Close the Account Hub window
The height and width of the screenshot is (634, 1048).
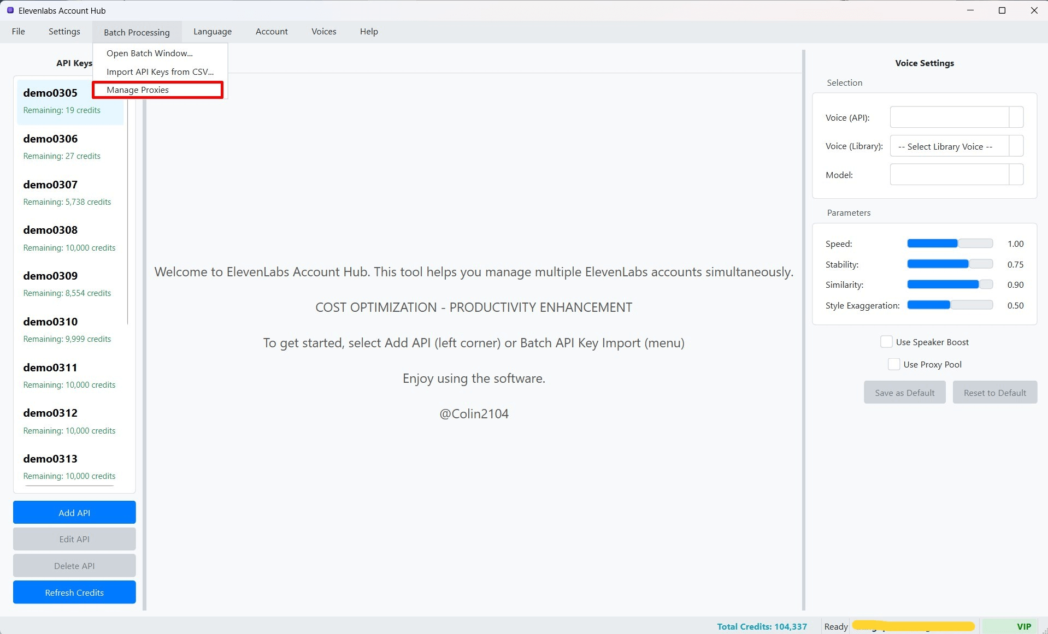pos(1034,10)
